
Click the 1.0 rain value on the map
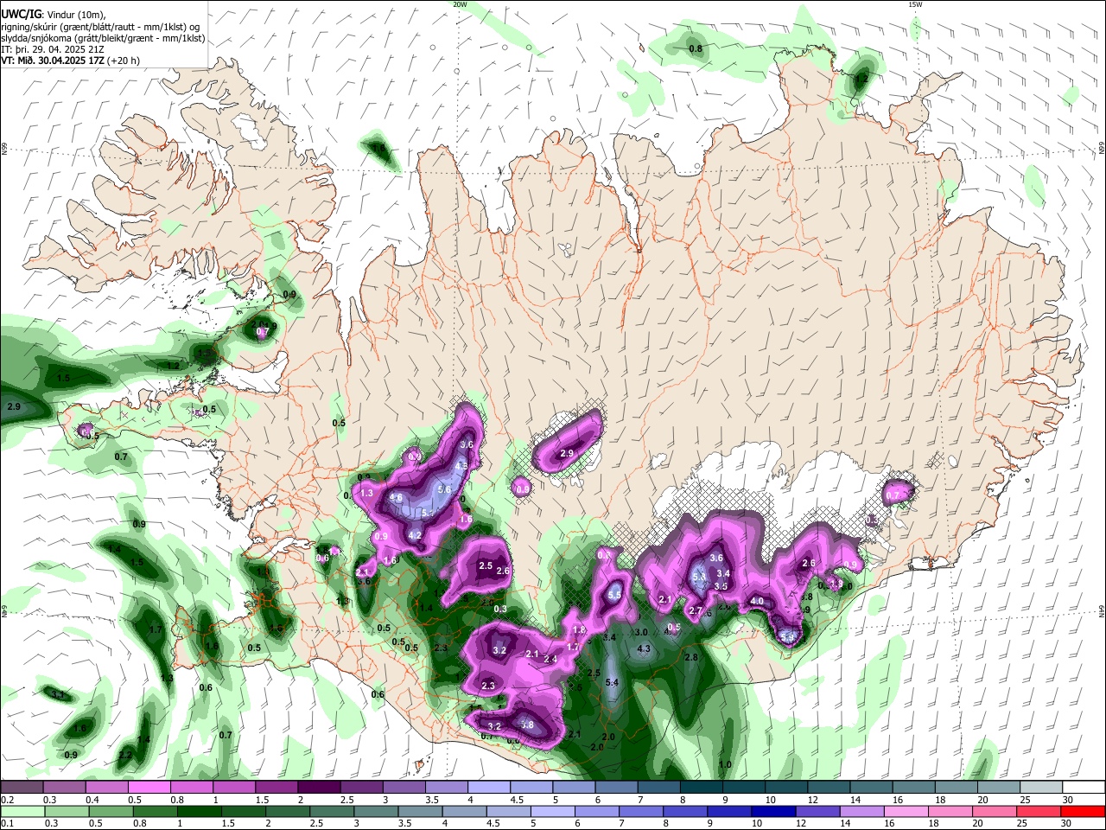click(x=726, y=765)
